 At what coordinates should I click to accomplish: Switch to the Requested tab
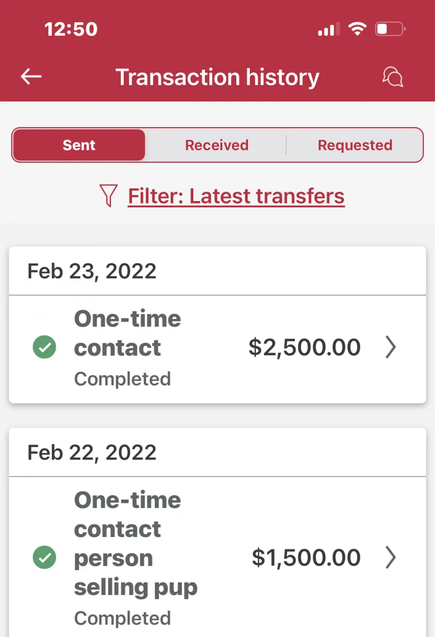coord(355,145)
